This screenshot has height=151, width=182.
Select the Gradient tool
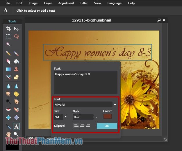8,69
